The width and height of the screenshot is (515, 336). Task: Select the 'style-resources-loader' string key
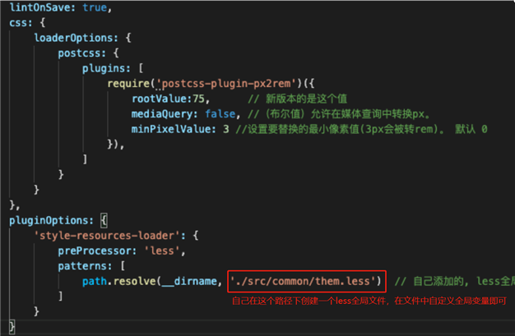pyautogui.click(x=107, y=236)
